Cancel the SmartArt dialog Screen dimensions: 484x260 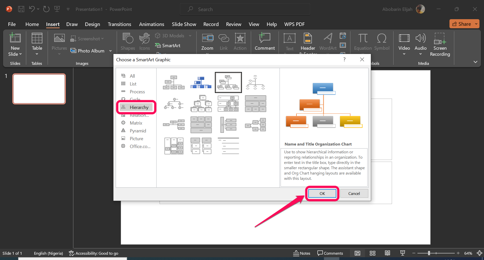pyautogui.click(x=354, y=193)
